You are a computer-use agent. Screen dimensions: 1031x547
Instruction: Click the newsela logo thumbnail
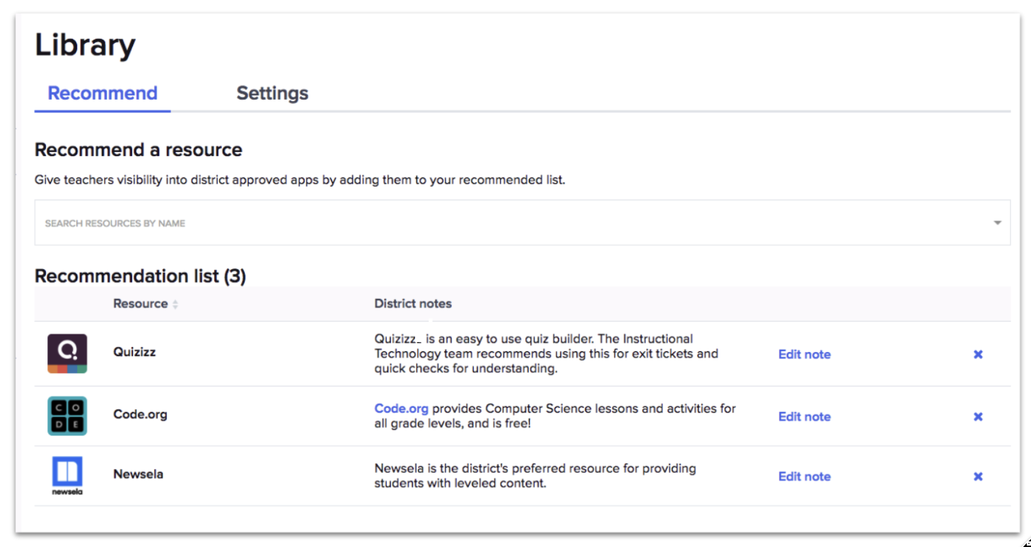tap(66, 474)
